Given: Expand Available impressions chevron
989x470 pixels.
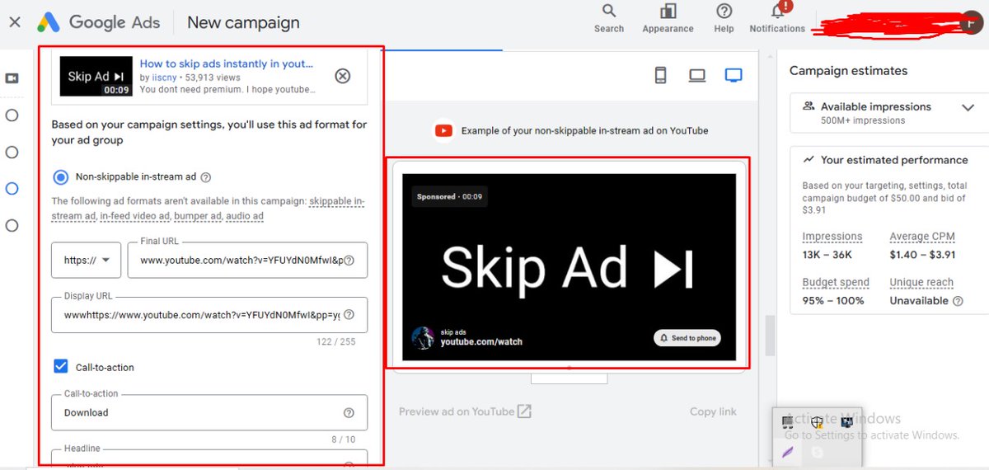Looking at the screenshot, I should [x=968, y=107].
